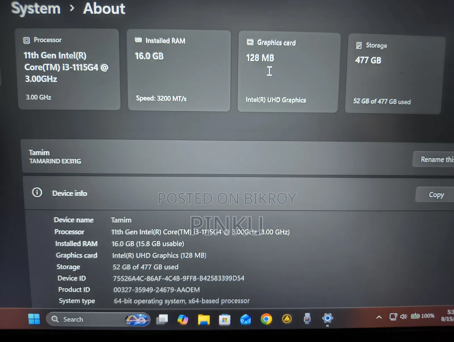Click the taskbar Search box

pos(98,319)
